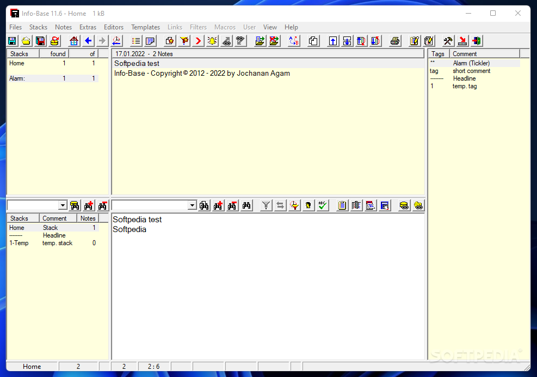Click the stack search input field

coord(33,205)
